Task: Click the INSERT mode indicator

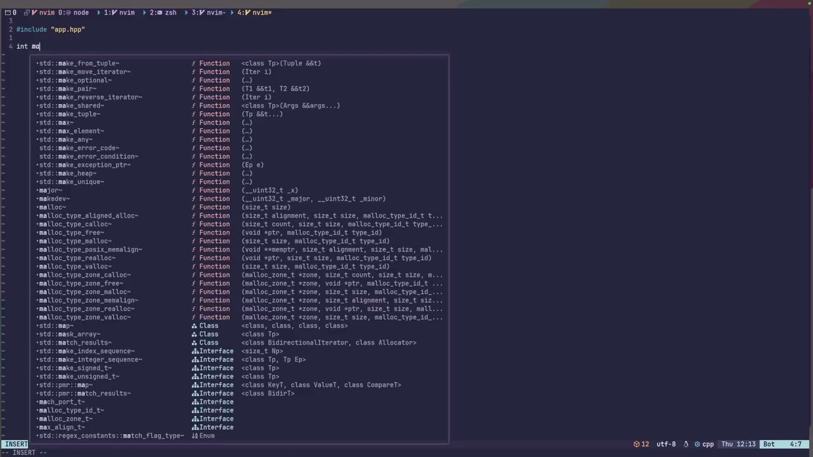Action: click(16, 444)
